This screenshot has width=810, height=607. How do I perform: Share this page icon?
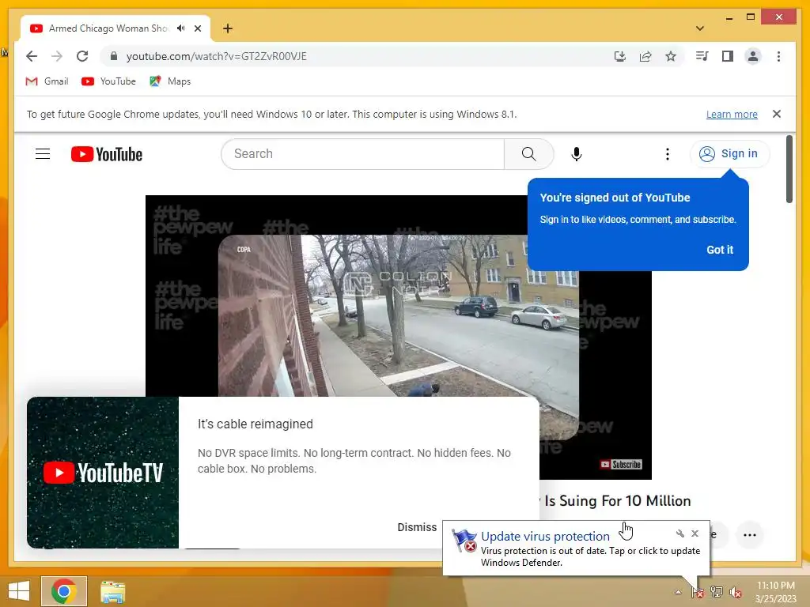645,56
